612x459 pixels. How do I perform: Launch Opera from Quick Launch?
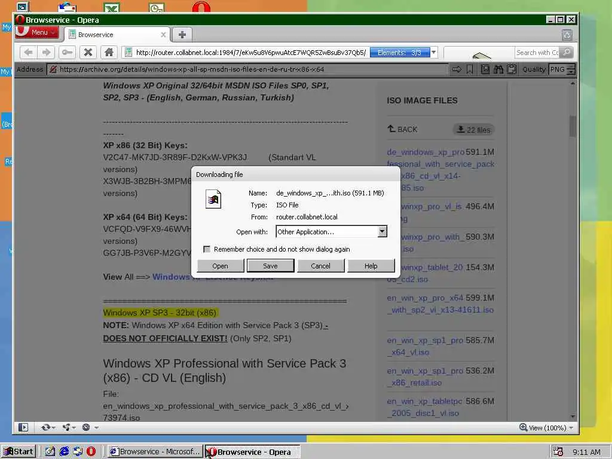(91, 452)
